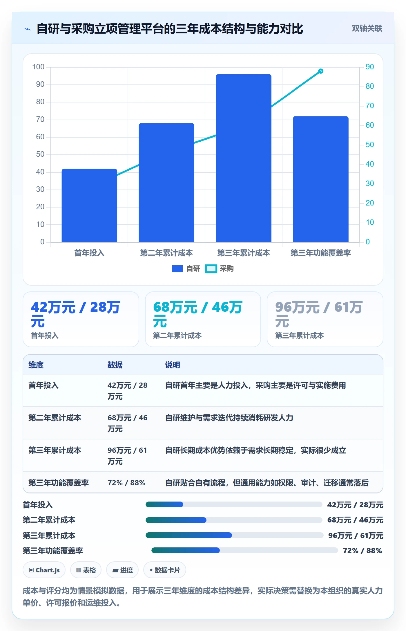Select the 96万元 / 61万元 data card
406x631 pixels.
[x=325, y=319]
